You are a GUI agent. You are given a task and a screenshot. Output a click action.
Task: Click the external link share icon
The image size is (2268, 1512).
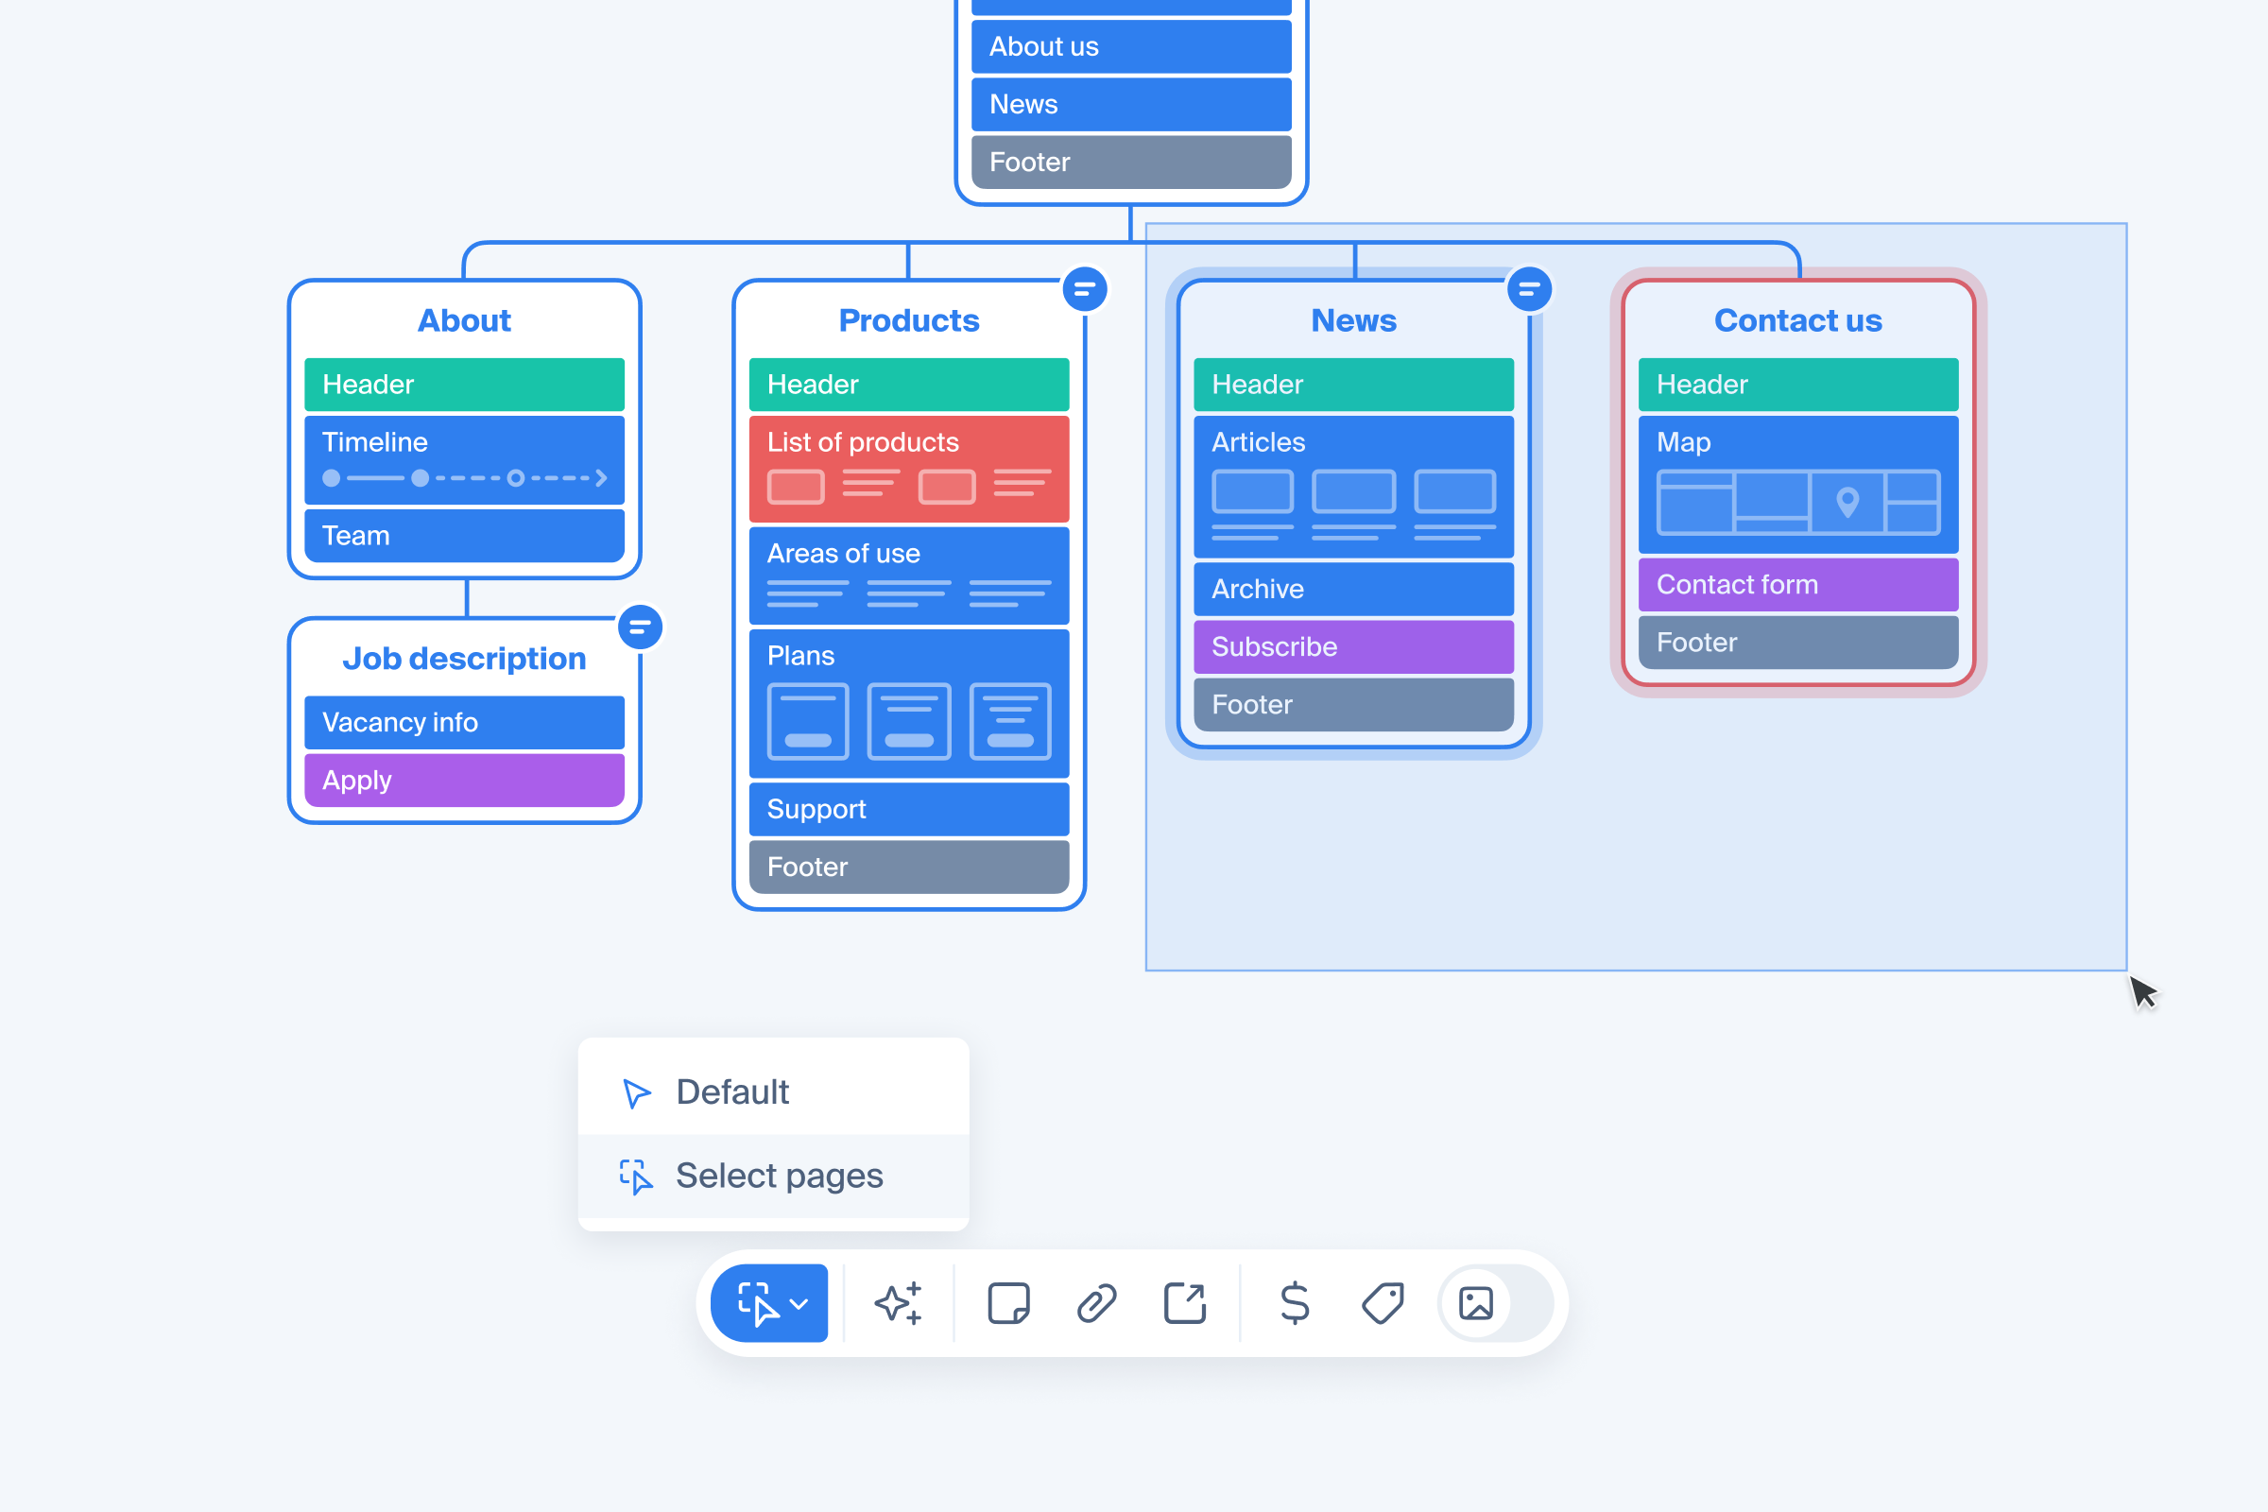coord(1184,1303)
